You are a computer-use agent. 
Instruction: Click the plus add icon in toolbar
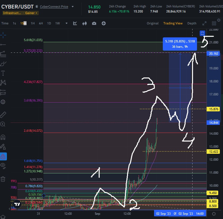pos(103,23)
